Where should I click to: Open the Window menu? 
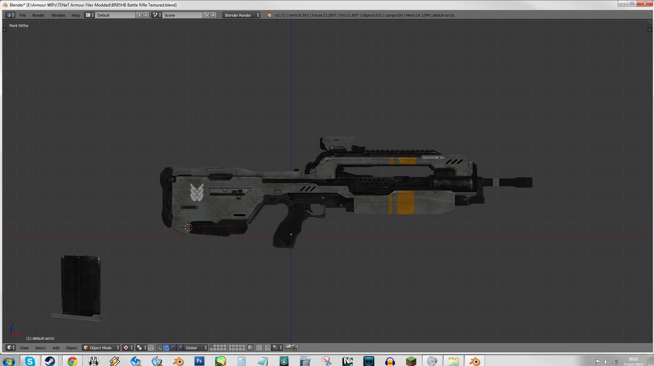(x=58, y=15)
